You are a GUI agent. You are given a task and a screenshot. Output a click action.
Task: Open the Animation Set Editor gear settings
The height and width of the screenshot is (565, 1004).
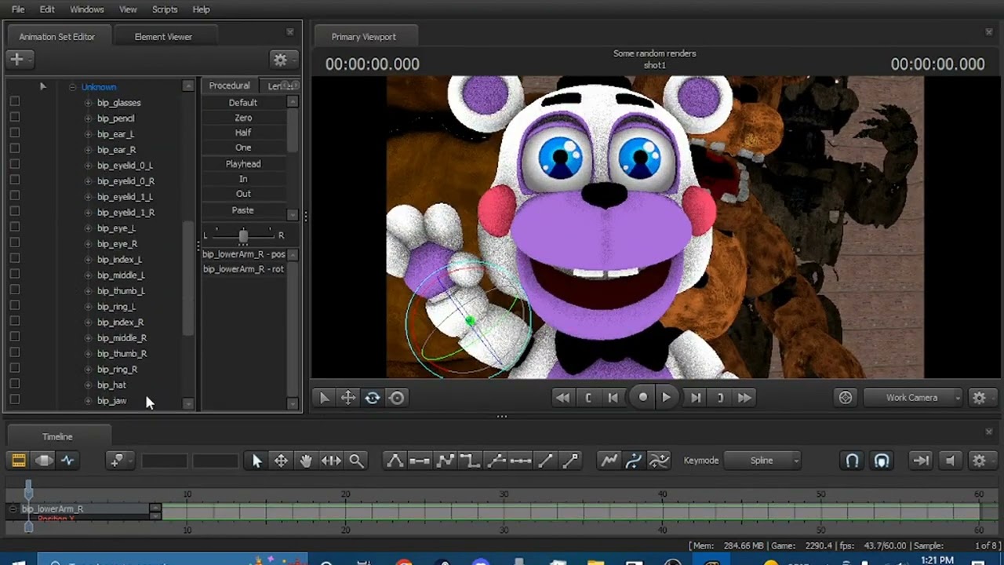(280, 60)
